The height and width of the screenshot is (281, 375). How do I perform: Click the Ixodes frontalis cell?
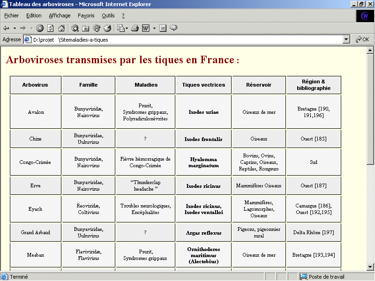[x=204, y=139]
